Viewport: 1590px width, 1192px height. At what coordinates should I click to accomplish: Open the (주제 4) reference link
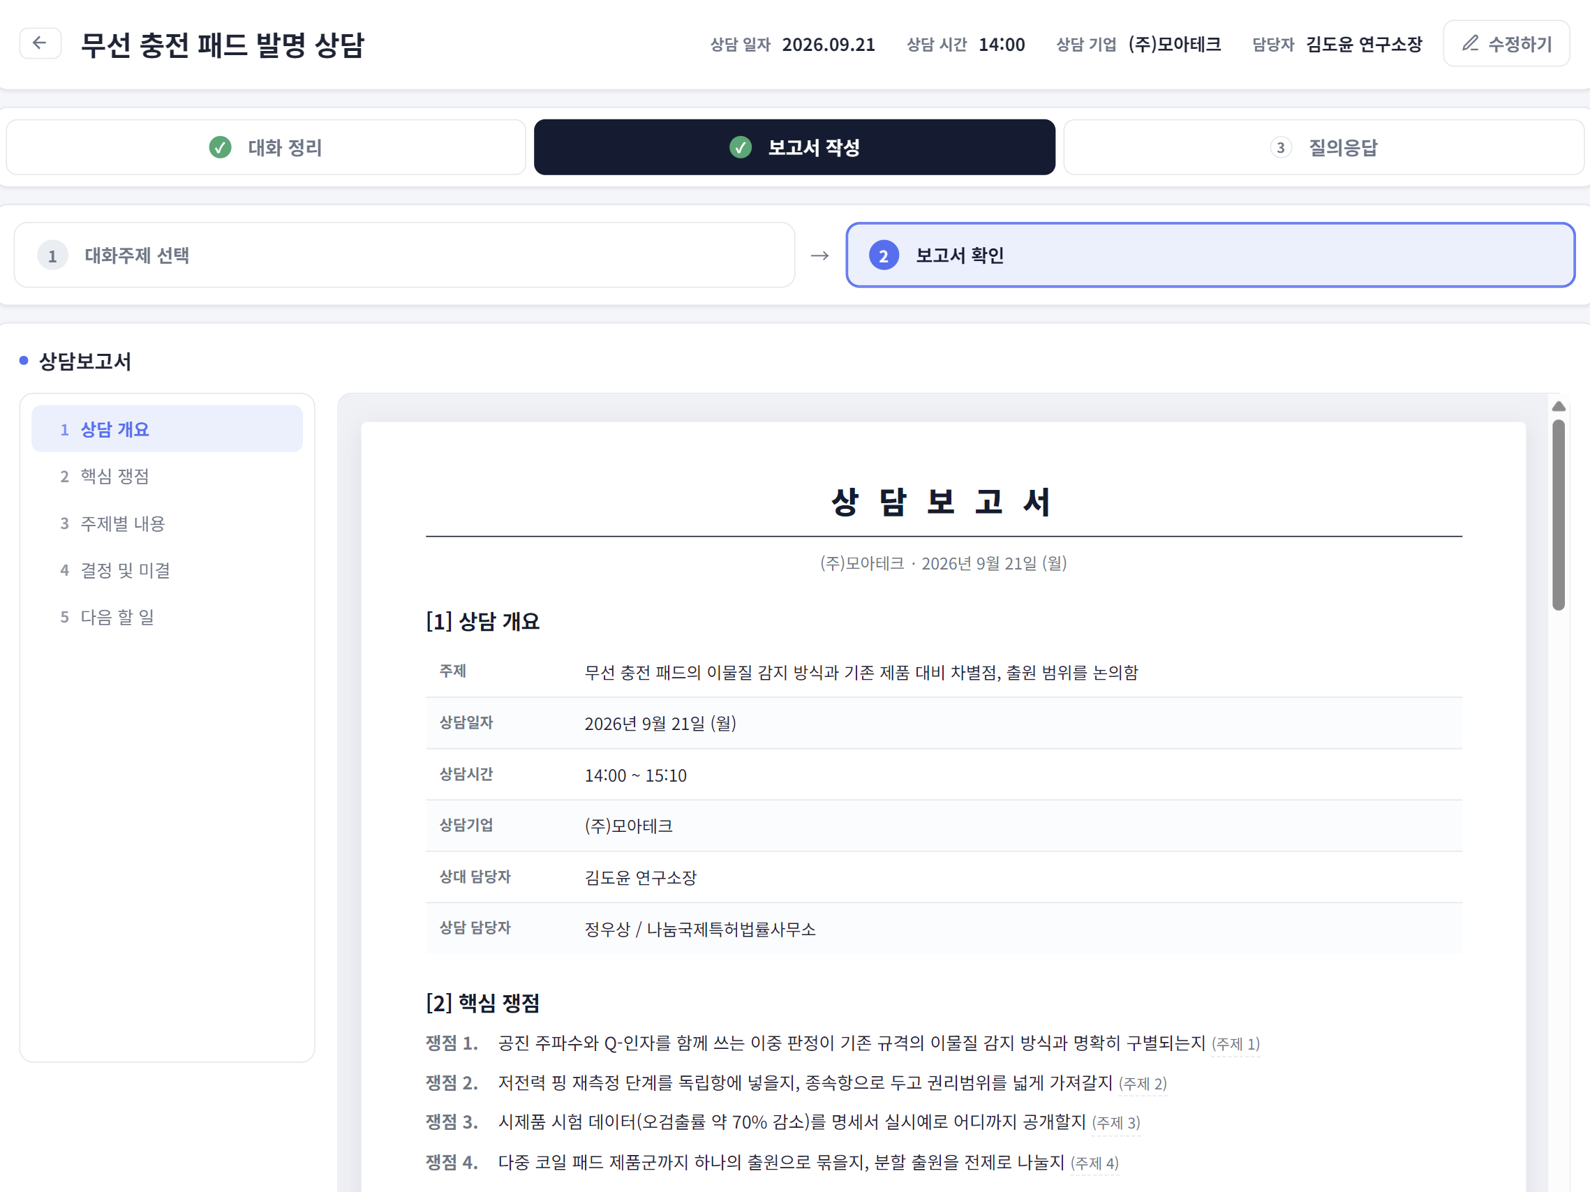[1094, 1163]
